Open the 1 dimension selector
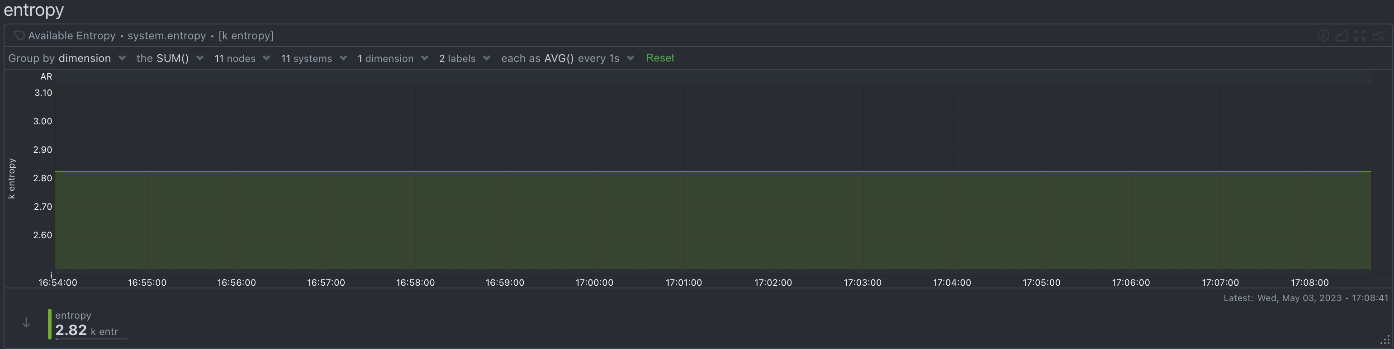Image resolution: width=1394 pixels, height=349 pixels. pos(393,58)
